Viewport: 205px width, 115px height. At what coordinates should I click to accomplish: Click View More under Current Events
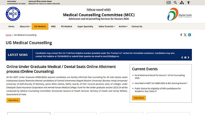pyautogui.click(x=139, y=98)
